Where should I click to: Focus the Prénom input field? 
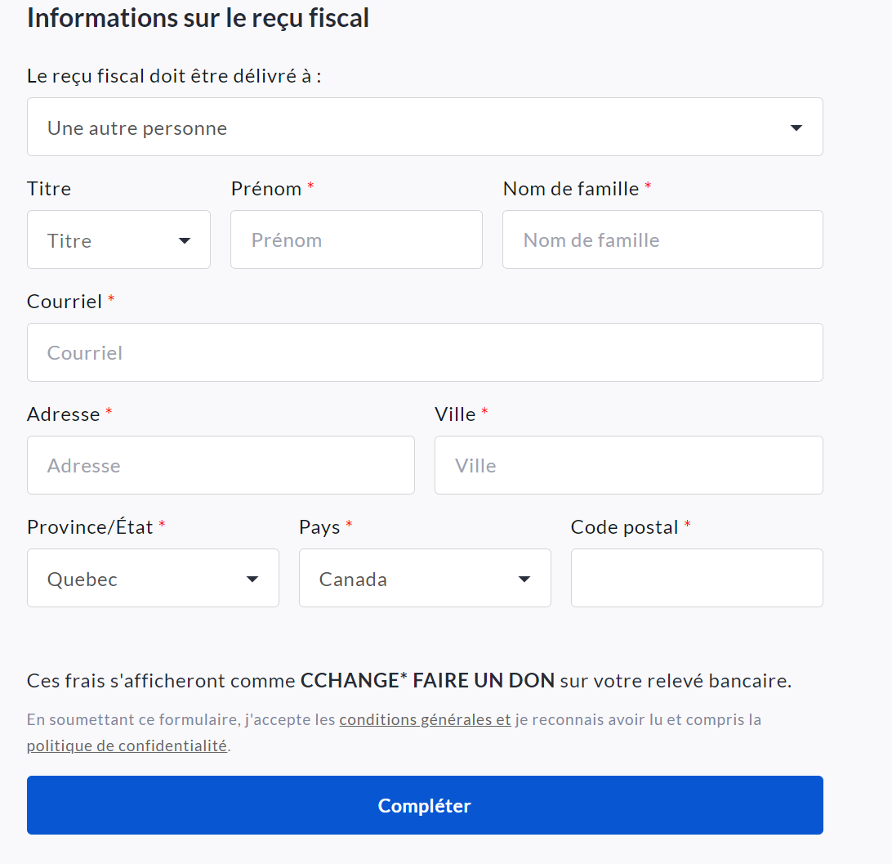point(356,240)
